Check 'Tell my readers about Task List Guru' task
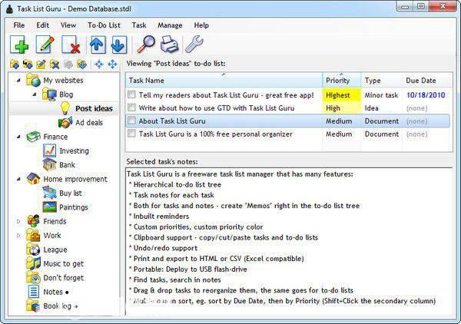461x324 pixels. pos(131,94)
